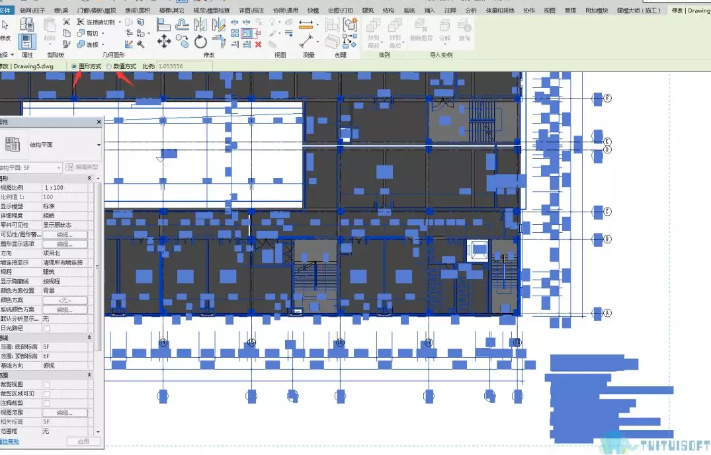Viewport: 711px width, 455px height.
Task: Select the Offset tool
Action: pyautogui.click(x=183, y=24)
